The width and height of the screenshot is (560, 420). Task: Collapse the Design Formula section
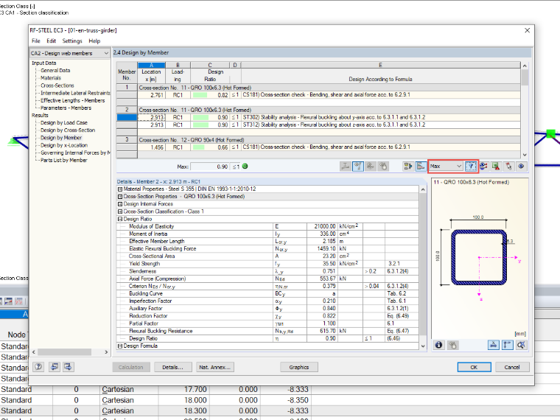point(120,346)
